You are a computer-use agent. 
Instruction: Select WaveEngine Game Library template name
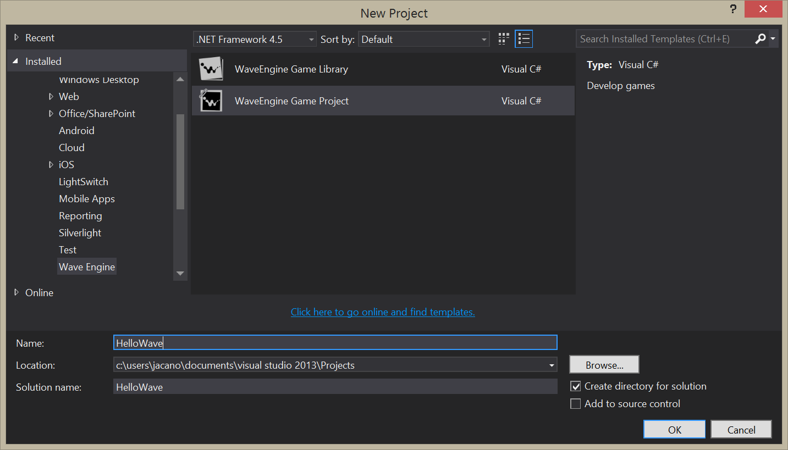pos(291,69)
